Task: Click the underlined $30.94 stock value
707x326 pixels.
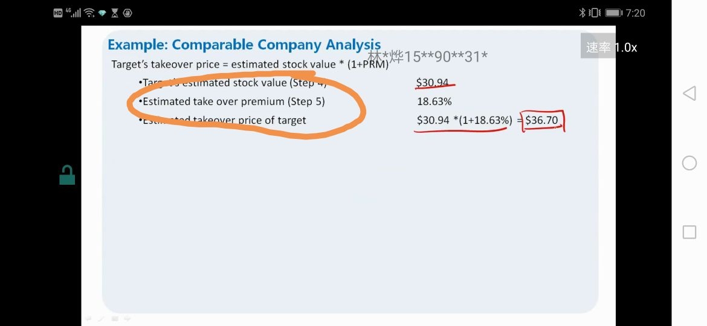Action: pyautogui.click(x=433, y=83)
